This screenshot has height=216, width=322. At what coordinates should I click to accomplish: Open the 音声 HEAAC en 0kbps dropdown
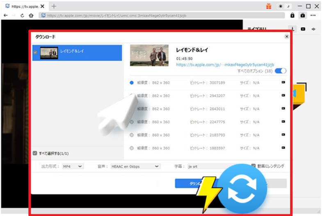click(135, 166)
